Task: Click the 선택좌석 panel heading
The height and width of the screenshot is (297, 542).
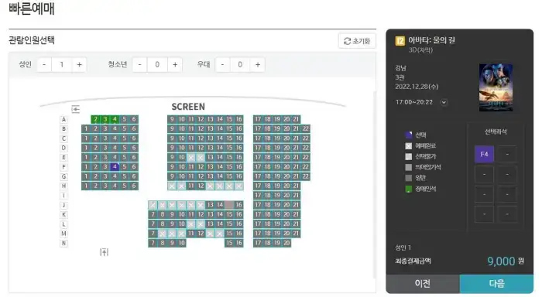Action: [x=496, y=131]
